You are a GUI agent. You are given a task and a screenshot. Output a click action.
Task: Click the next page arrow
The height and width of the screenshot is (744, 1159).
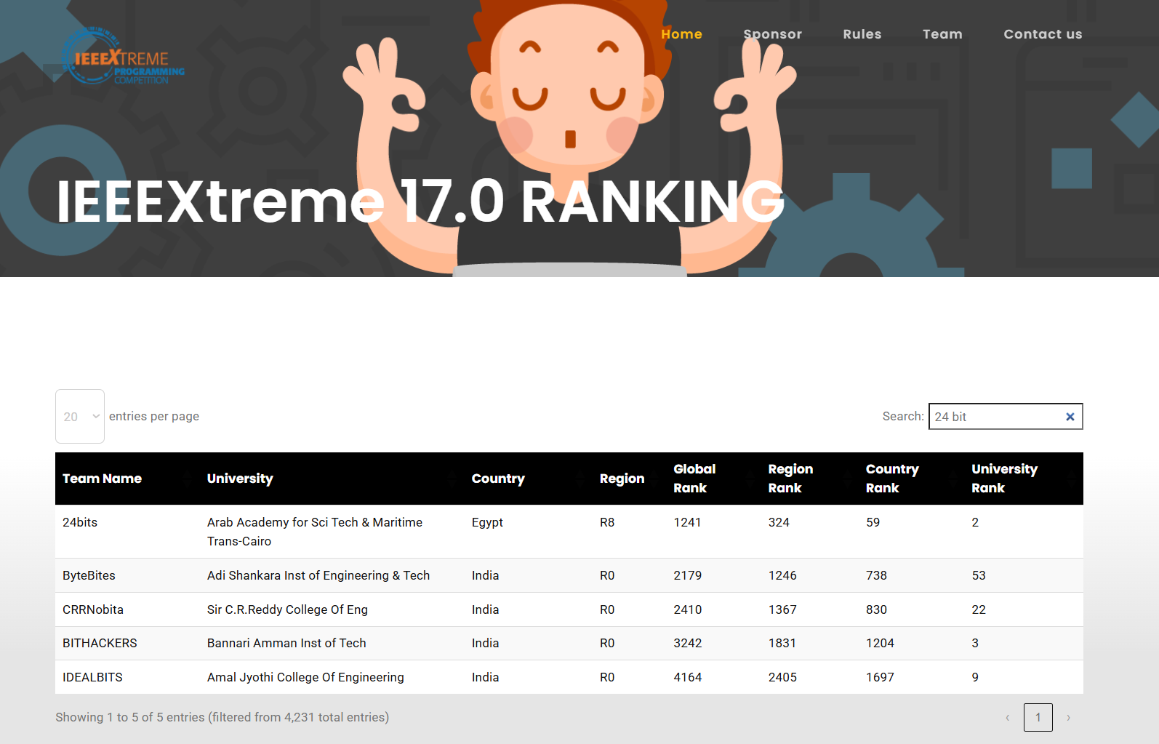click(1068, 718)
